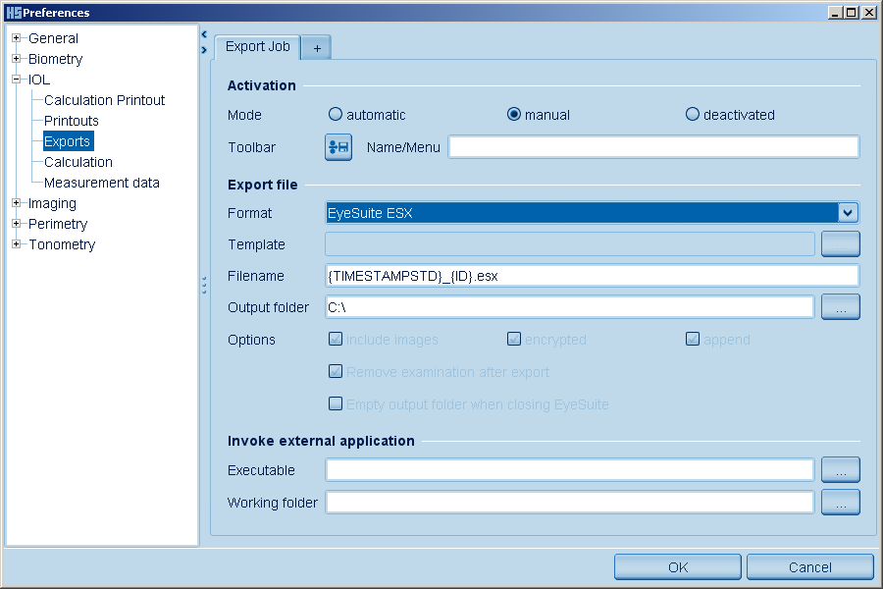Open Calculation Printout in the tree
The image size is (883, 589).
pyautogui.click(x=104, y=100)
